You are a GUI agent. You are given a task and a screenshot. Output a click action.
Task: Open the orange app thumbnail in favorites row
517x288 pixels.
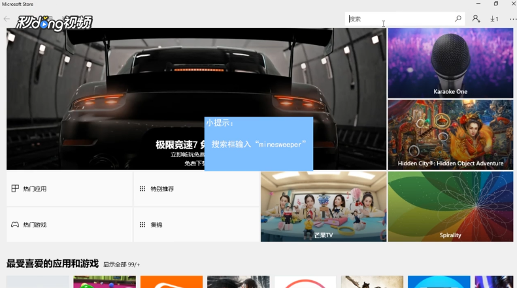point(171,281)
